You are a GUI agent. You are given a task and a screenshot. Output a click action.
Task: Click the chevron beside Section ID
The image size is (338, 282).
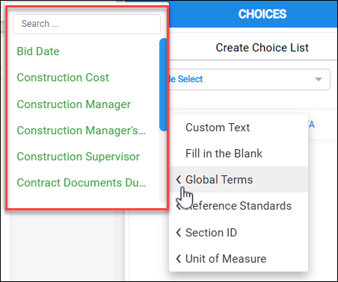[x=179, y=233]
